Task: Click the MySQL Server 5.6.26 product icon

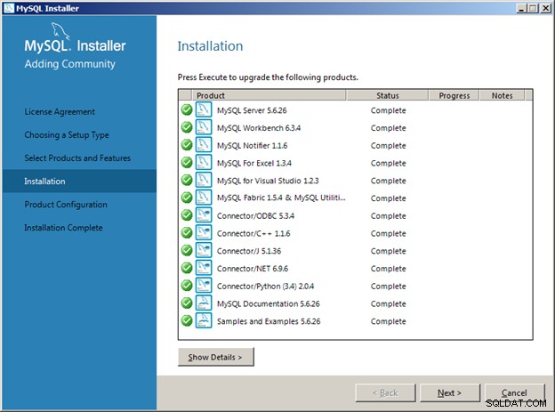Action: (x=204, y=109)
